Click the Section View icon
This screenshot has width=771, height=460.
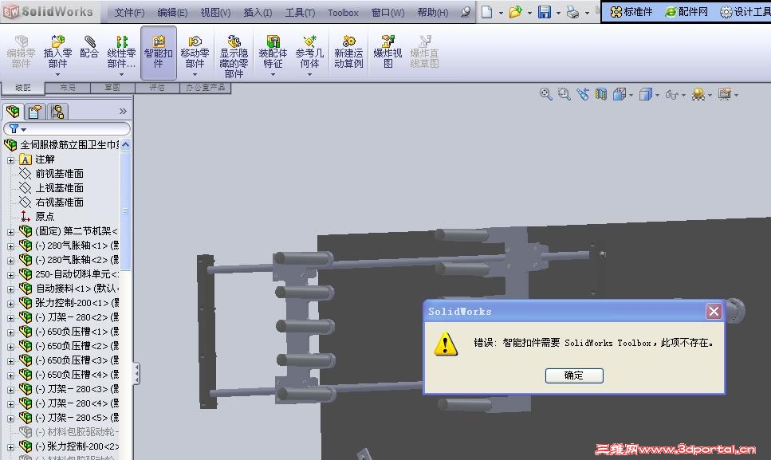[x=601, y=94]
